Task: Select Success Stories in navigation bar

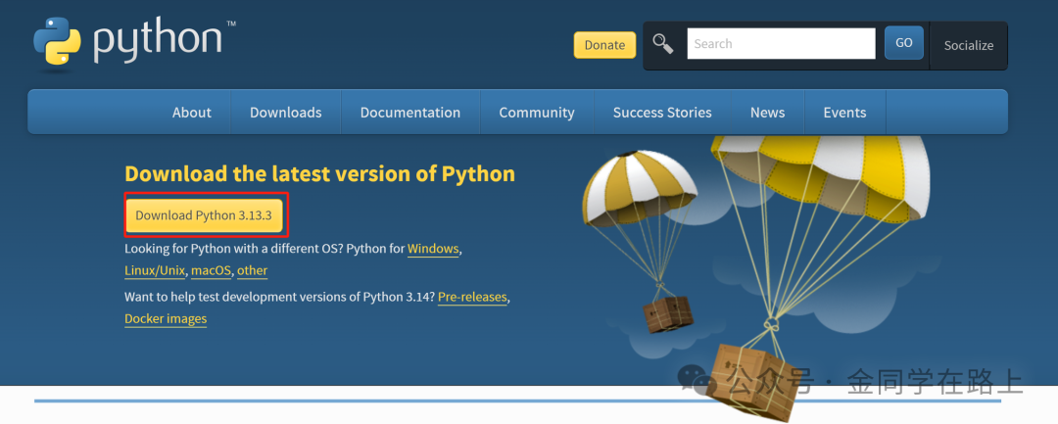Action: tap(662, 113)
